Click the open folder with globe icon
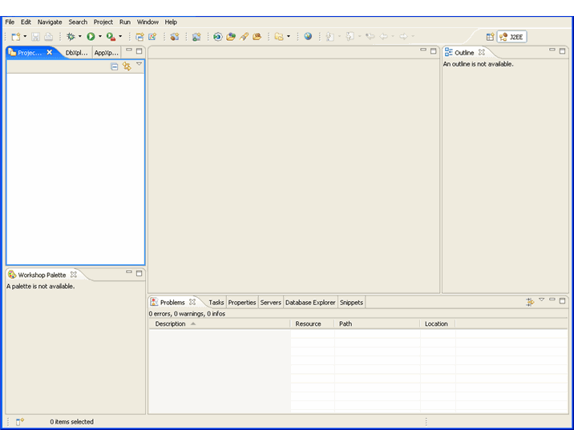Viewport: 574px width, 430px height. click(231, 37)
